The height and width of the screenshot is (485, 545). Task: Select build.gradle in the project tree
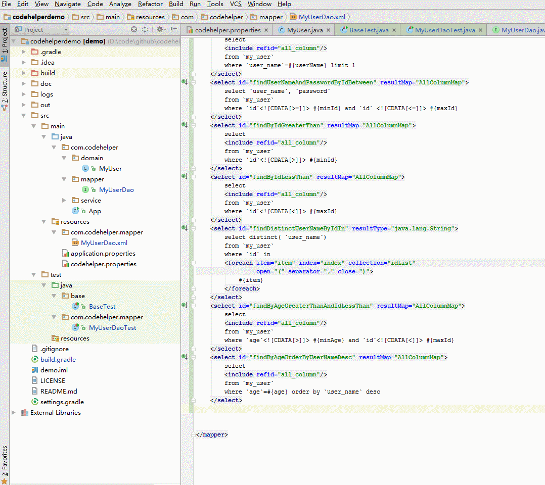click(x=57, y=359)
